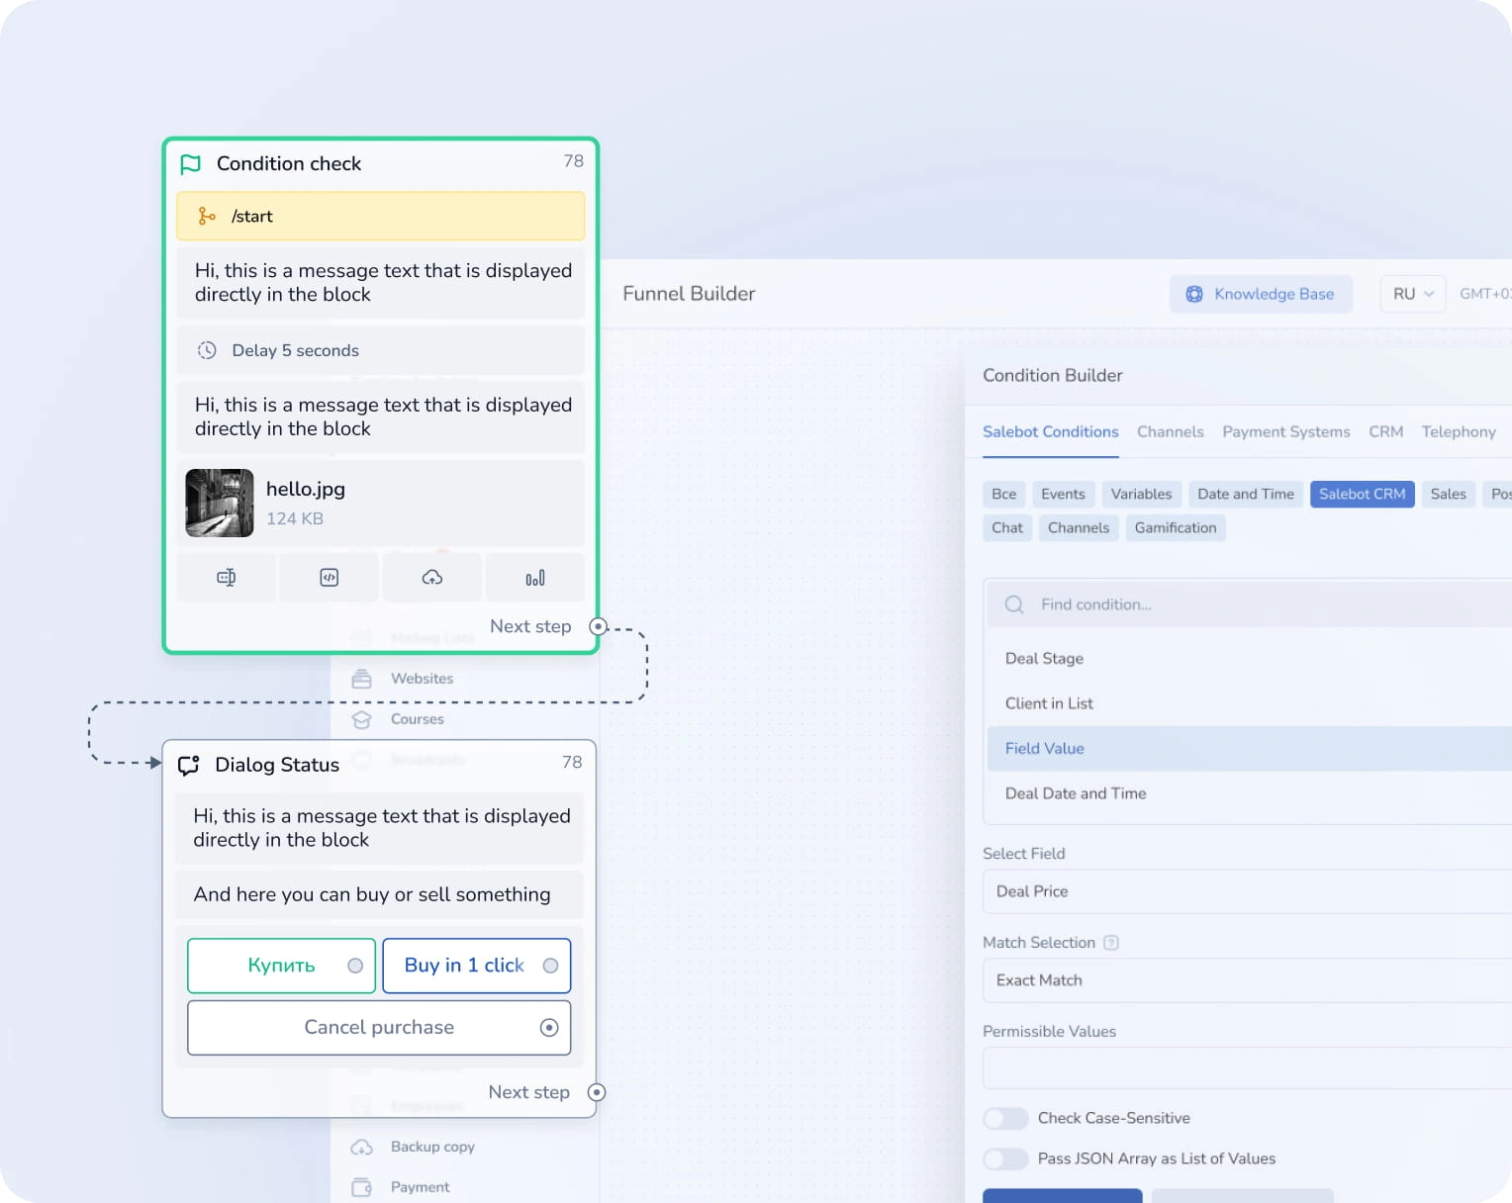Viewport: 1512px width, 1203px height.
Task: Open Payment in the sidebar
Action: [420, 1187]
